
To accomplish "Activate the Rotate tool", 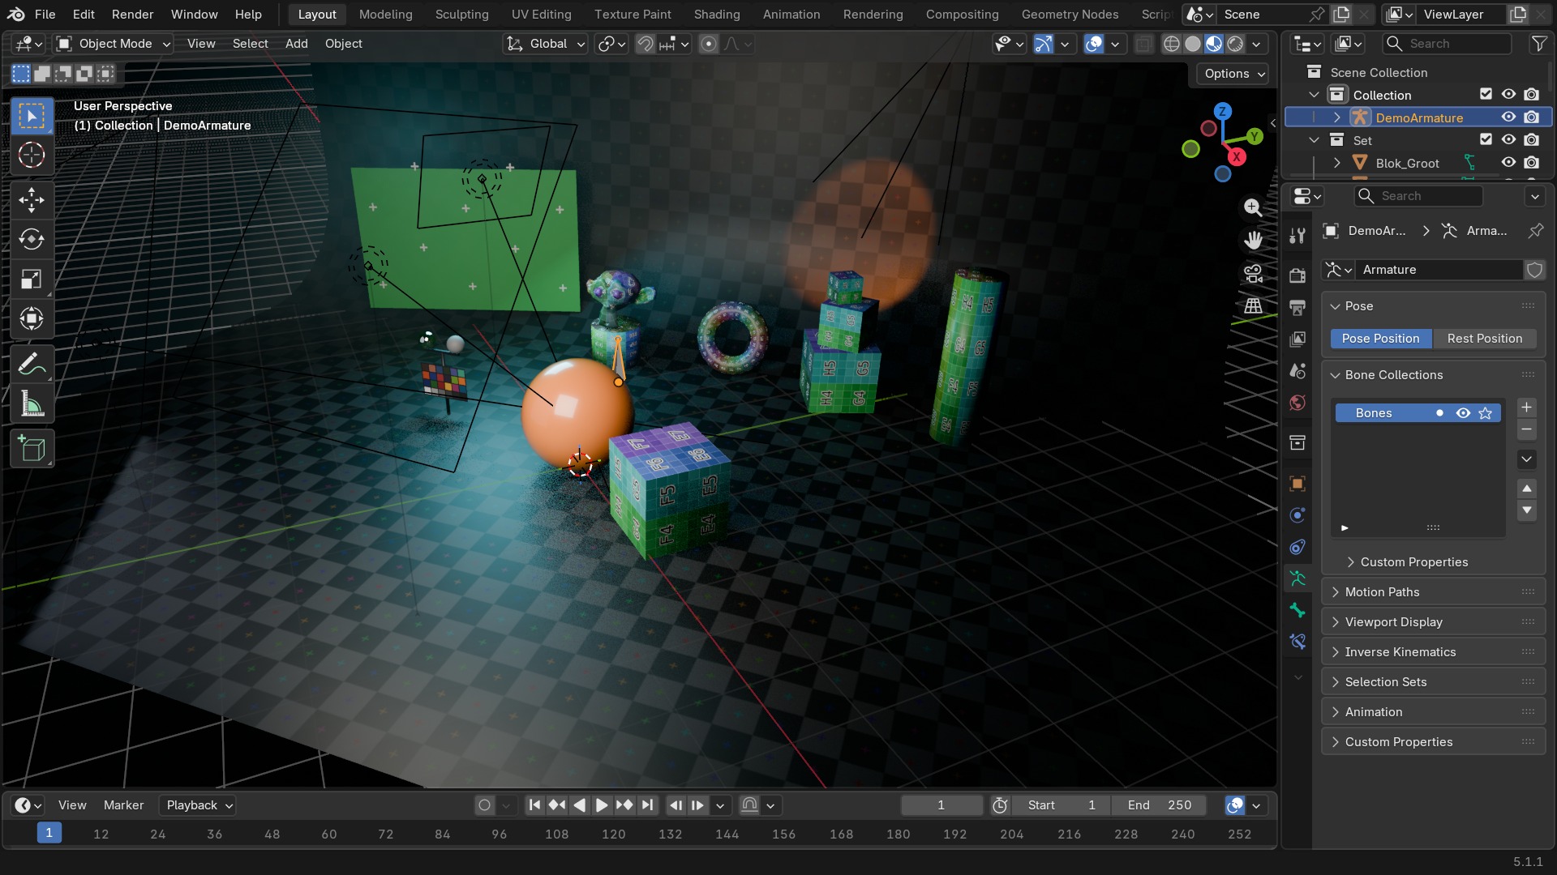I will (32, 239).
